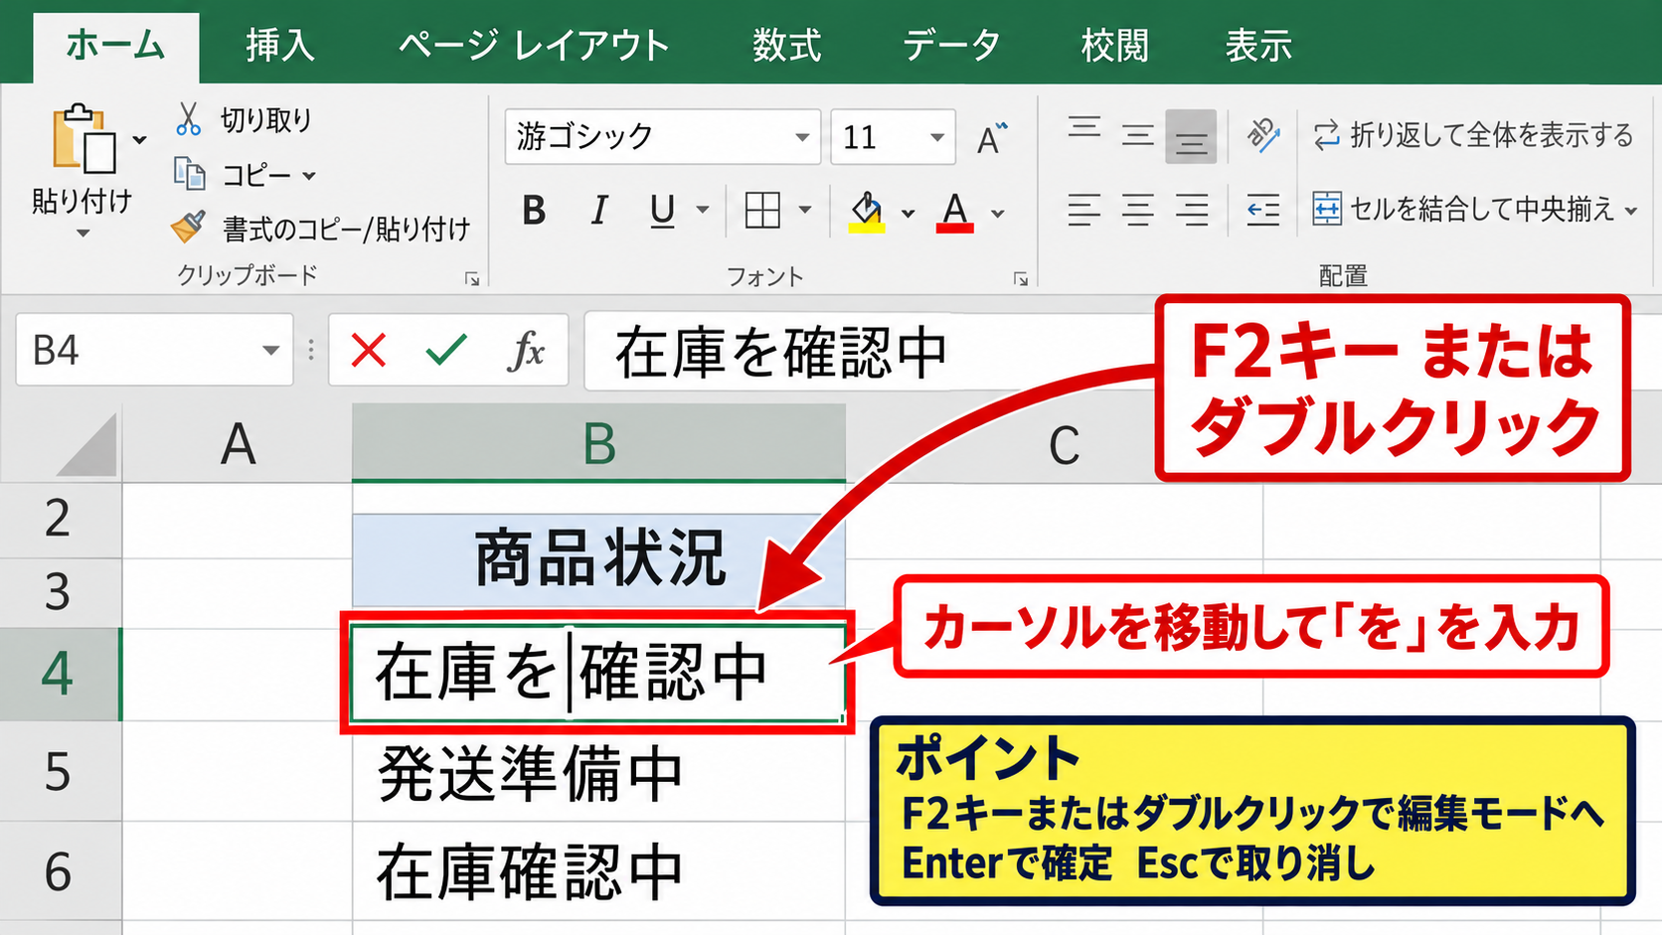
Task: Click the font color A icon
Action: point(954,212)
